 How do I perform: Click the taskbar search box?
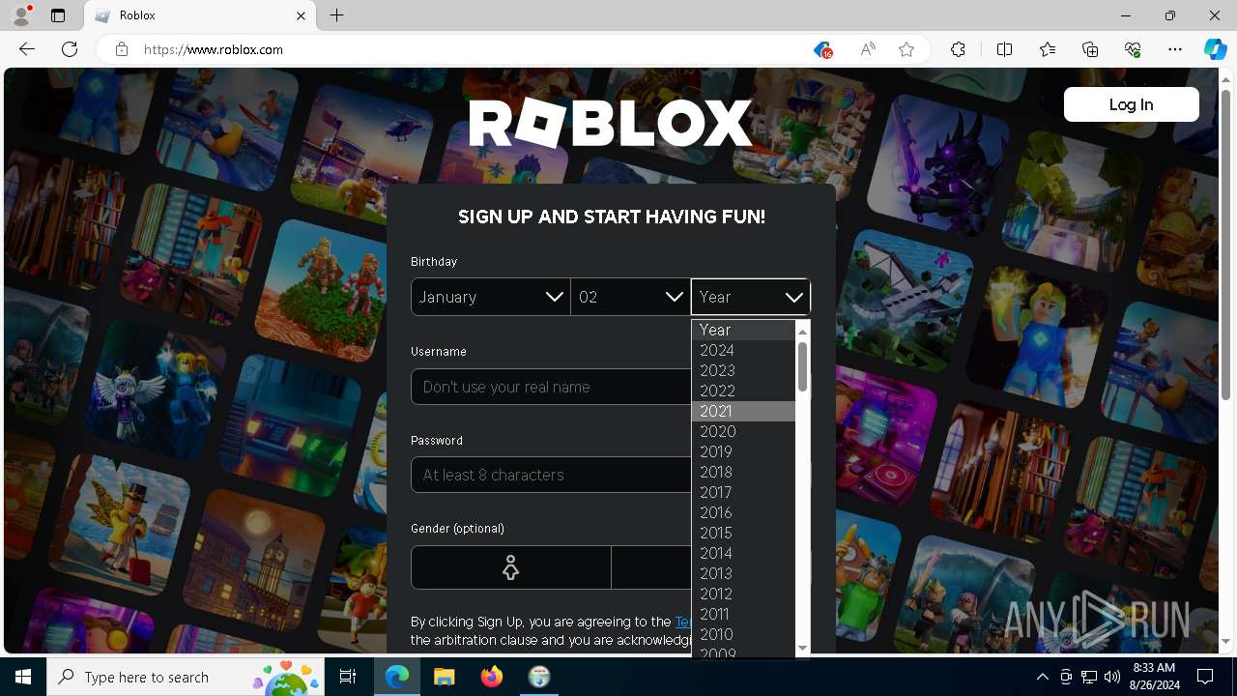click(186, 677)
